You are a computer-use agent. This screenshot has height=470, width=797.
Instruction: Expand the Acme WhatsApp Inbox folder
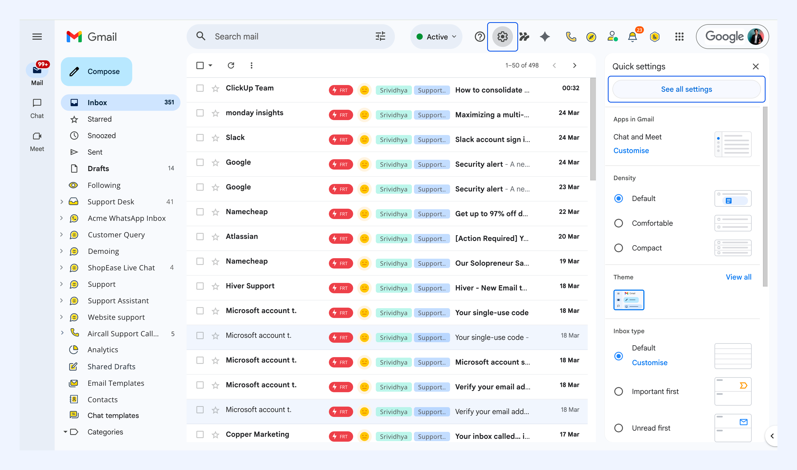[62, 218]
